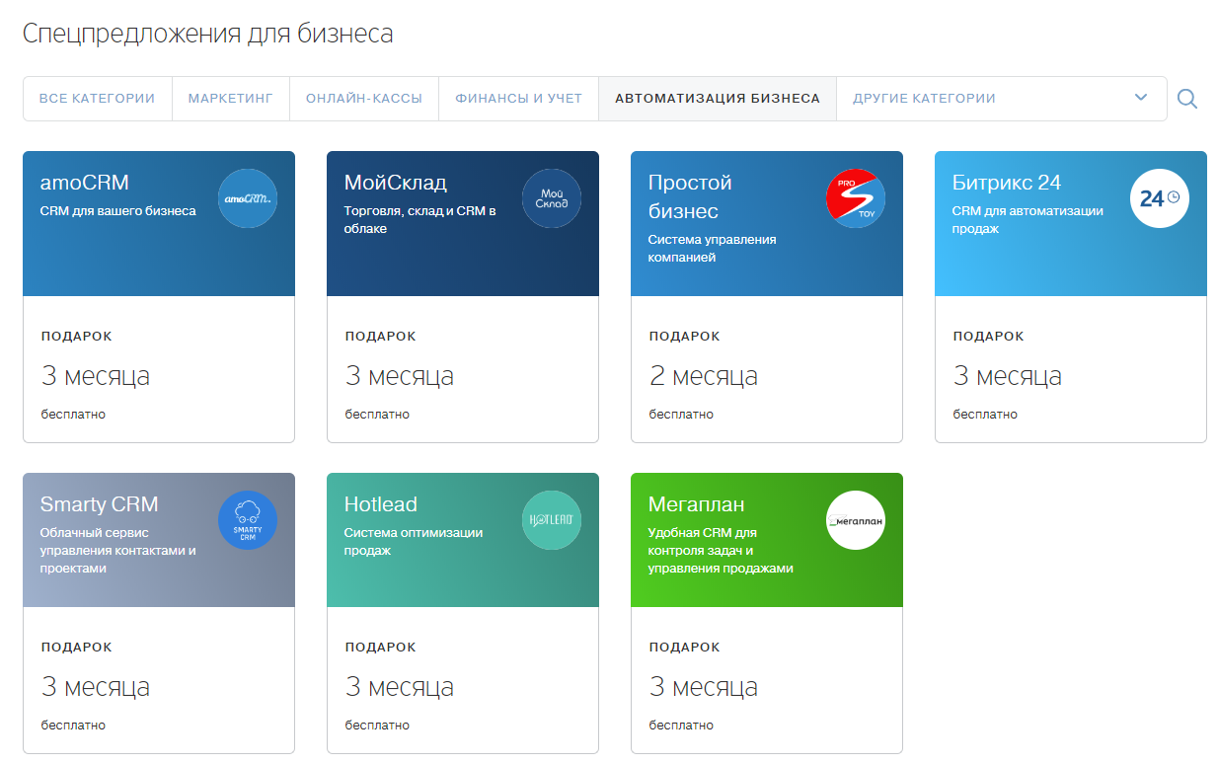Viewport: 1218px width, 765px height.
Task: Open the amoCRM offer title
Action: 85,183
